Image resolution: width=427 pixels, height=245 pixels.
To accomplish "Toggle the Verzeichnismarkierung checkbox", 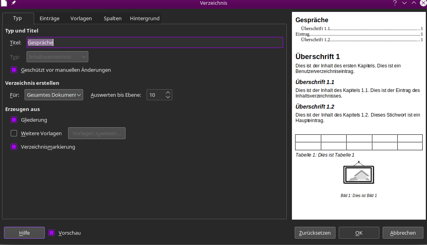I will click(14, 147).
